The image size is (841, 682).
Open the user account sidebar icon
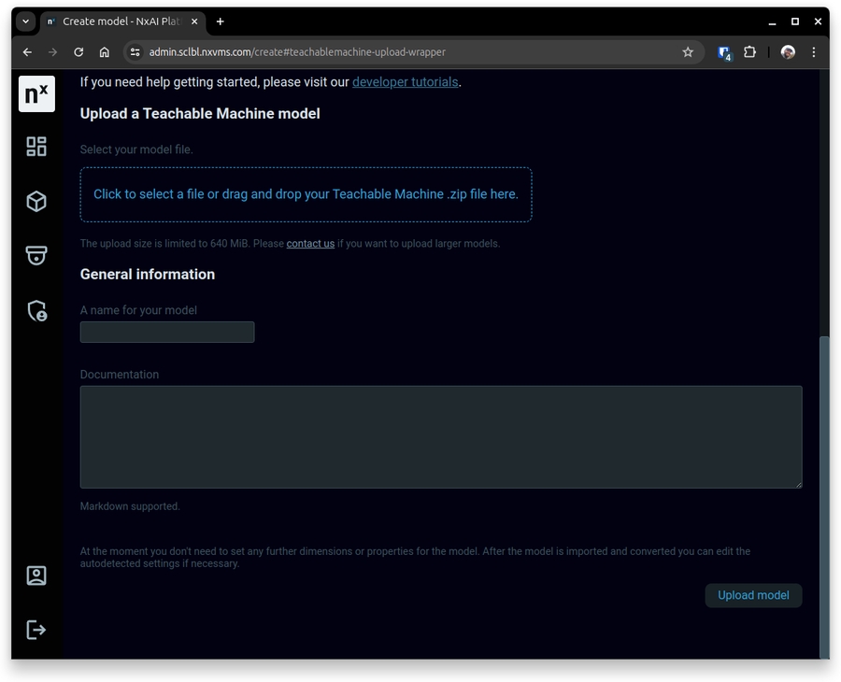pyautogui.click(x=36, y=575)
